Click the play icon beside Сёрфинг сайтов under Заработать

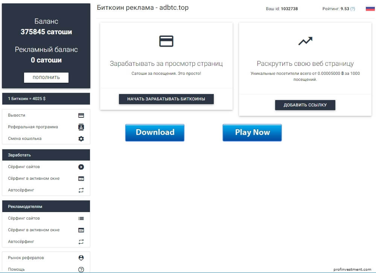(x=81, y=167)
